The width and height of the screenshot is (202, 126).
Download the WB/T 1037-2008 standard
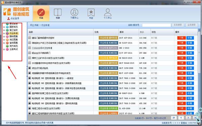(x=181, y=73)
